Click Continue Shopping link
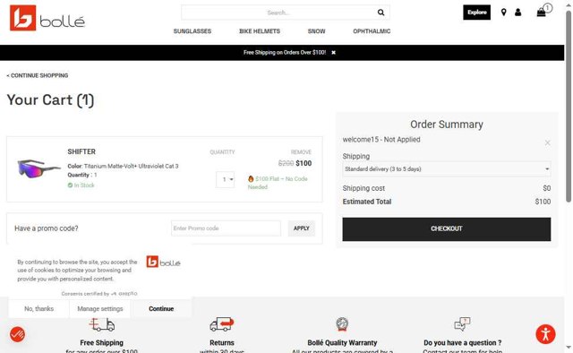 tap(38, 76)
